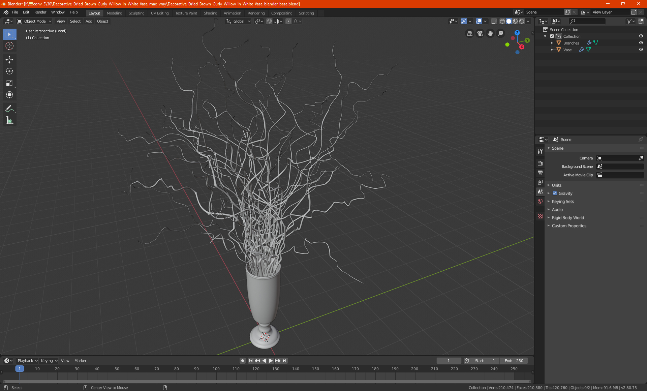The height and width of the screenshot is (391, 647).
Task: Select the Rotate tool
Action: click(9, 71)
